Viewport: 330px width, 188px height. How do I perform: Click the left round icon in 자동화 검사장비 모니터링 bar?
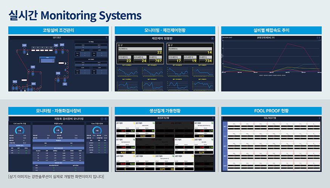pyautogui.click(x=102, y=119)
